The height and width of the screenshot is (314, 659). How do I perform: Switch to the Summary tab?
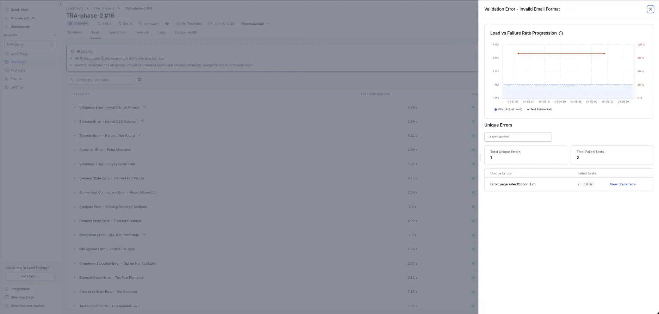click(74, 32)
